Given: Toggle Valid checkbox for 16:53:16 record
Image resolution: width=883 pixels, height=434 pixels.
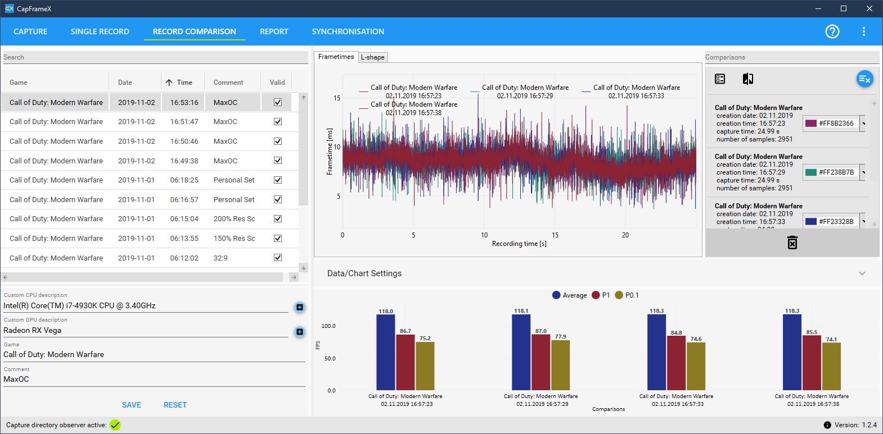Looking at the screenshot, I should tap(278, 102).
